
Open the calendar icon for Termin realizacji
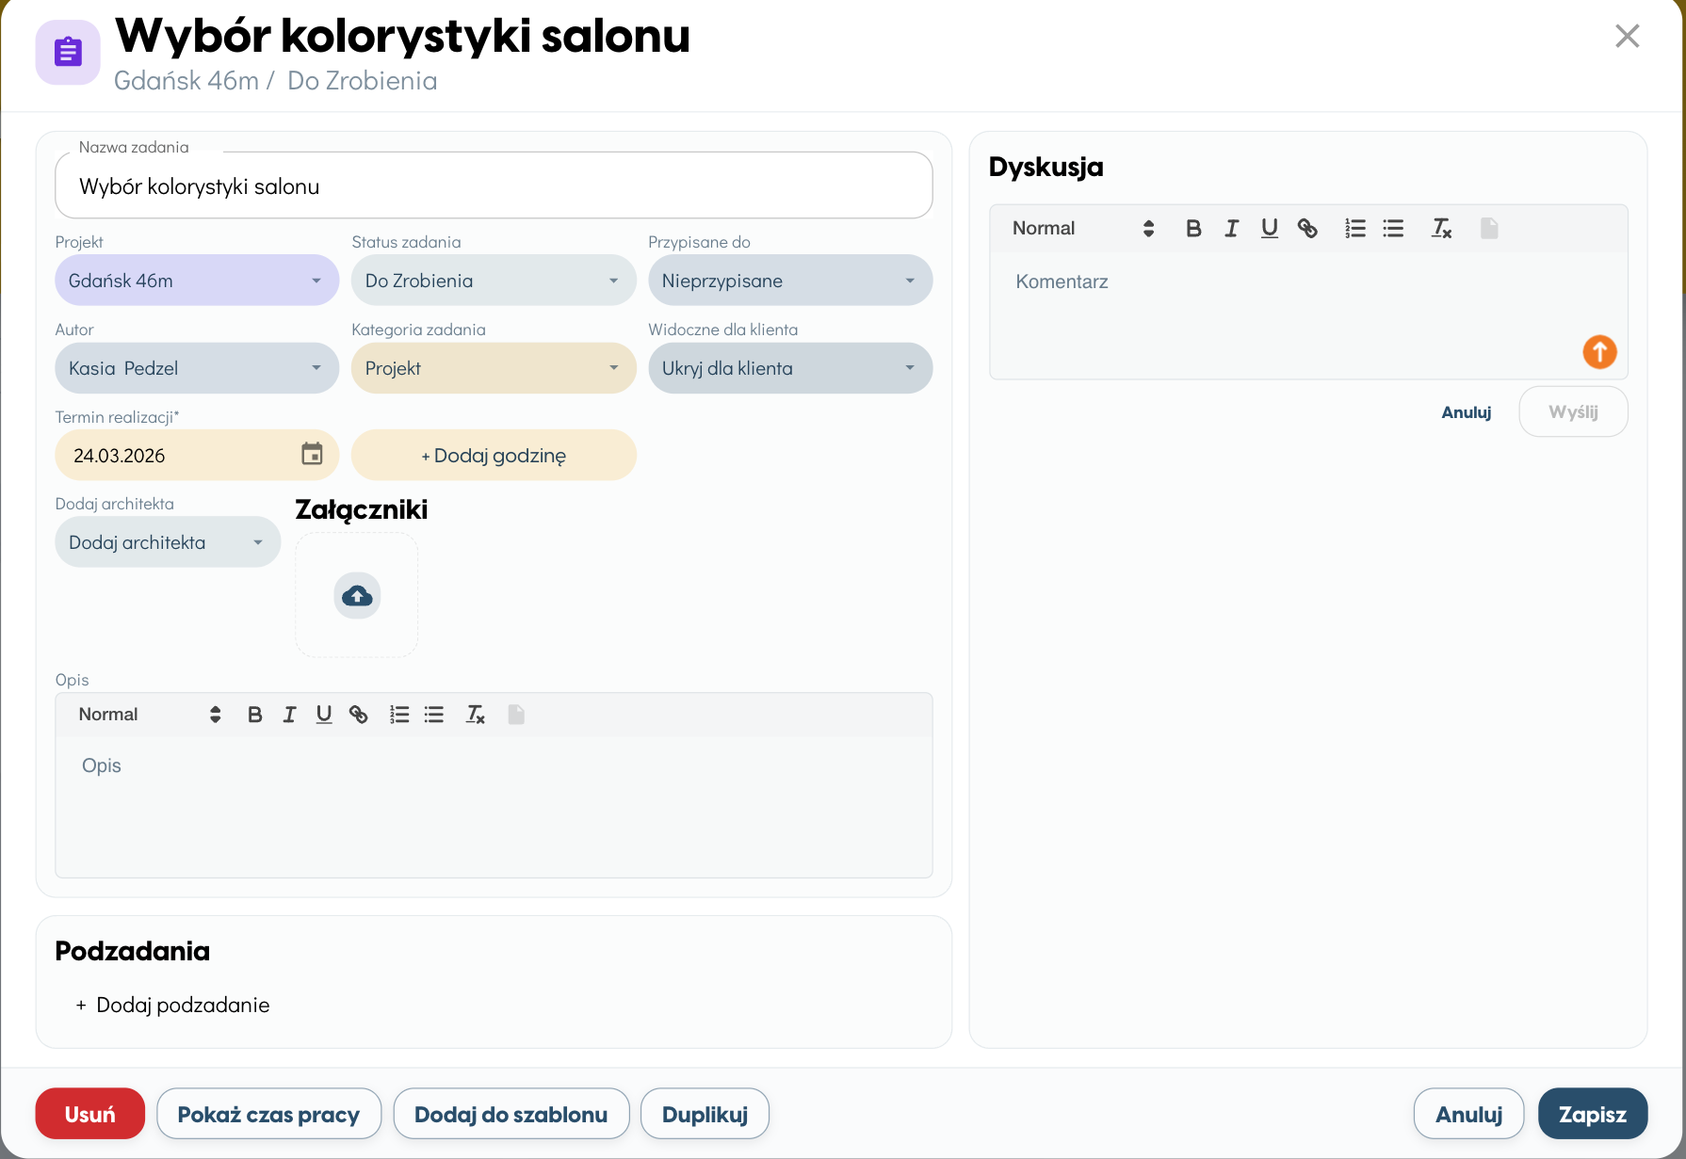[x=312, y=455]
